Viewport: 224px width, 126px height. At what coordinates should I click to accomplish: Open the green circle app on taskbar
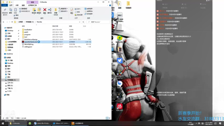click(30, 123)
